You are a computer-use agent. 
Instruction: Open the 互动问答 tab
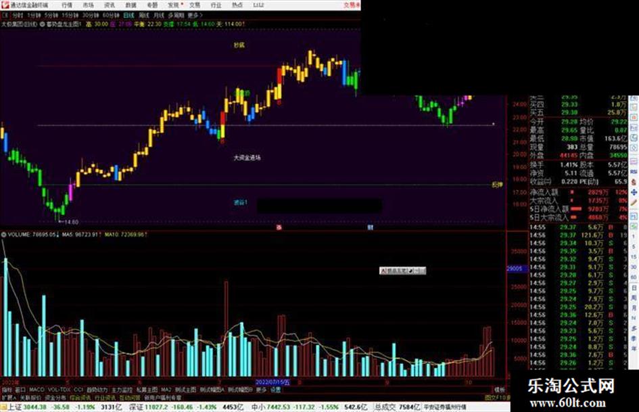coord(130,397)
